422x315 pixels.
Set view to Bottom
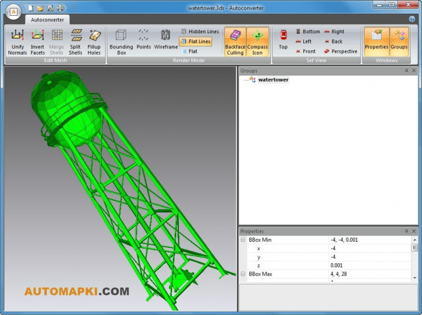coord(308,32)
